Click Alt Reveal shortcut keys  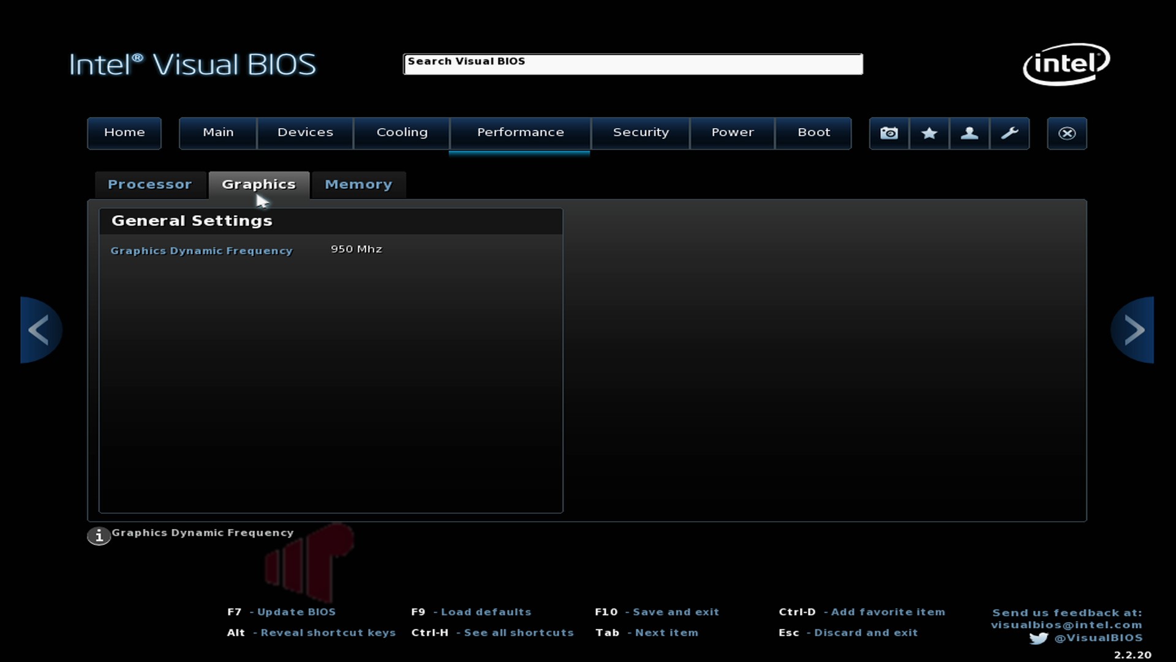pyautogui.click(x=311, y=633)
